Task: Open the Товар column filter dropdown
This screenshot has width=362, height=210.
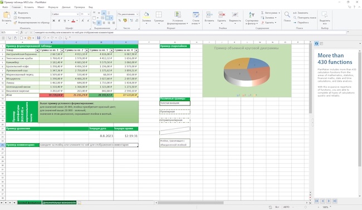Action: (x=37, y=50)
